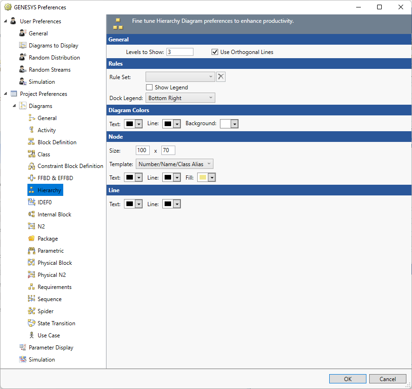Click the Random Distribution icon
Image resolution: width=412 pixels, height=389 pixels.
[x=22, y=58]
